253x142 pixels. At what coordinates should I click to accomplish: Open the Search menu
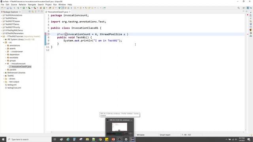point(41,4)
